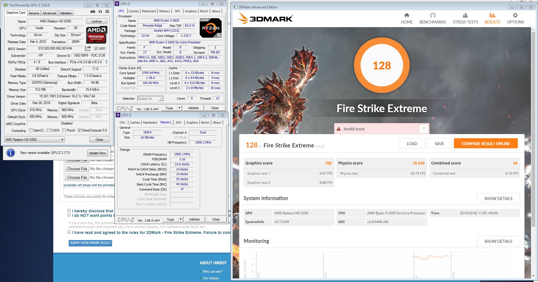Open the SPD tab in lower CPU-Z
Image resolution: width=538 pixels, height=282 pixels.
pos(179,123)
